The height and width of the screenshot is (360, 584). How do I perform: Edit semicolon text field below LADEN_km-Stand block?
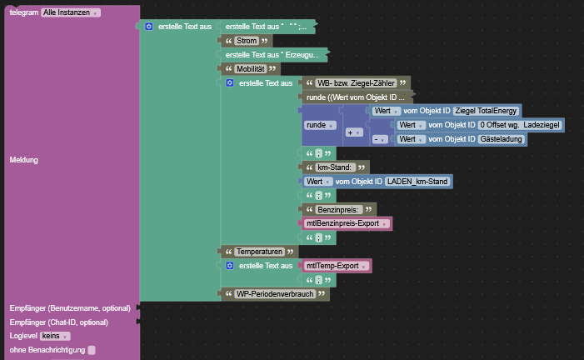tap(319, 196)
